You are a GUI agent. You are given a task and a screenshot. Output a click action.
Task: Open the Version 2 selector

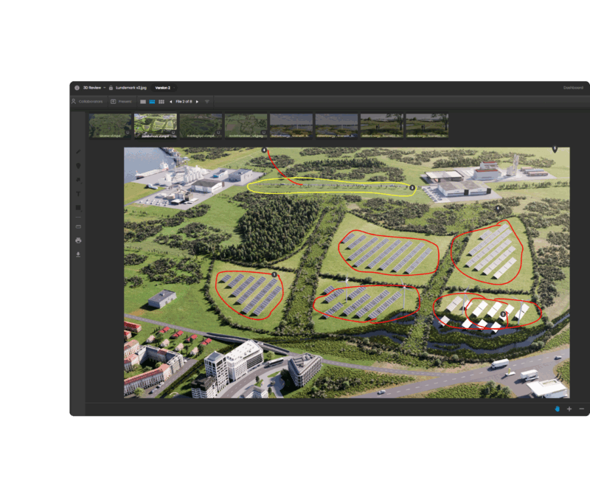[162, 88]
